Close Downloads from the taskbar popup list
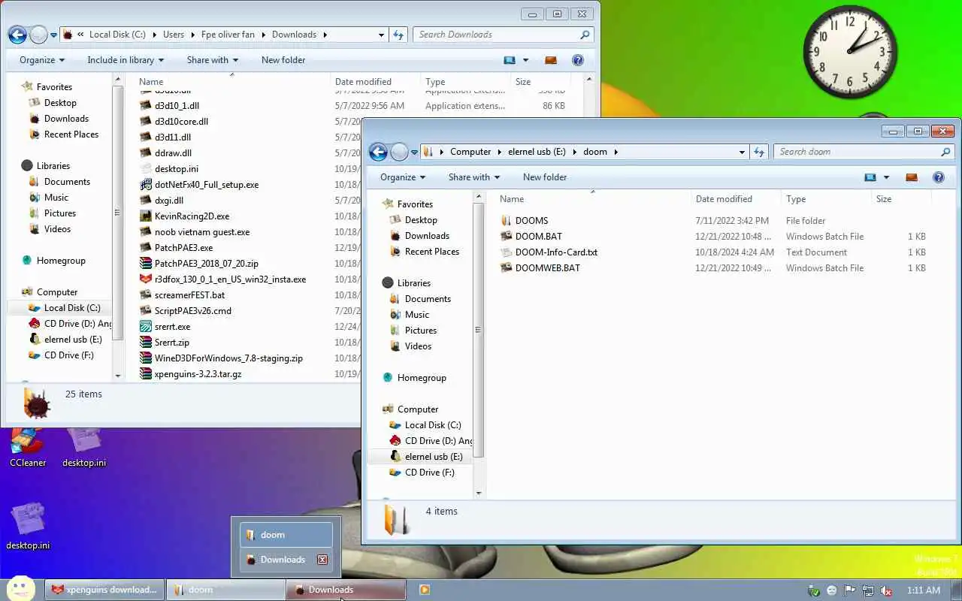The width and height of the screenshot is (962, 601). [x=322, y=560]
